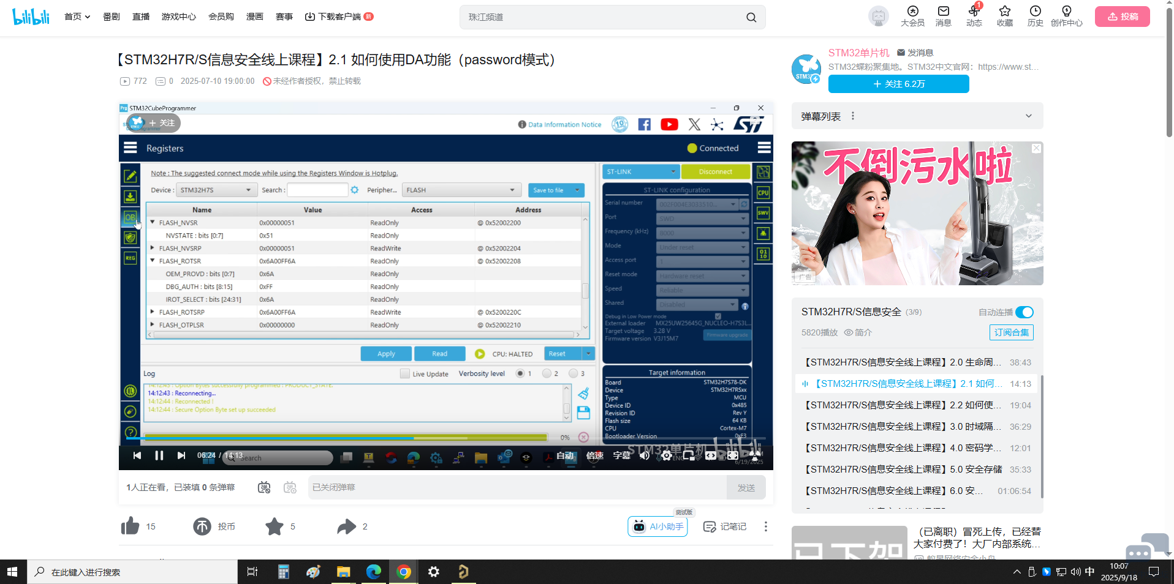
Task: Mute the video with the volume icon
Action: 645,455
